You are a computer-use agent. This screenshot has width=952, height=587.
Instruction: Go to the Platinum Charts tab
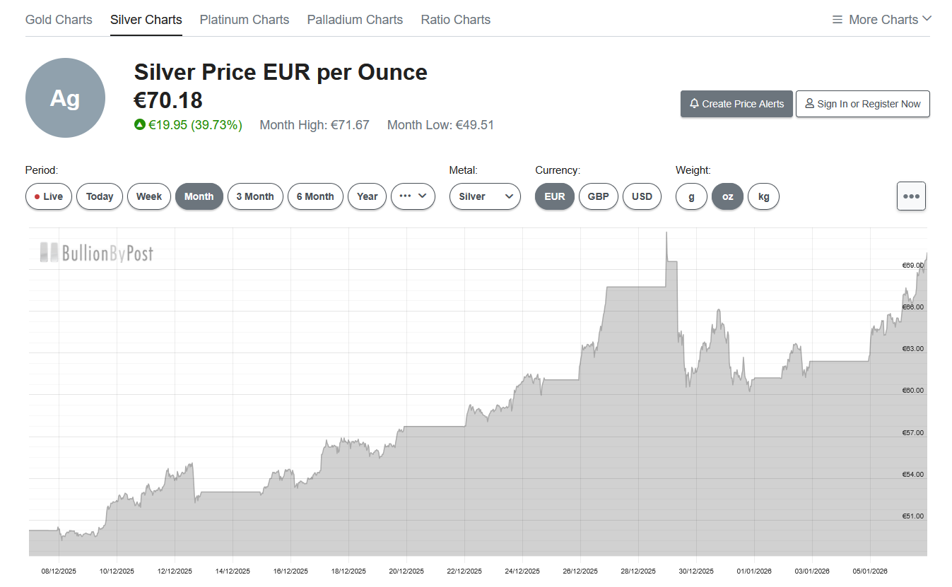pos(245,20)
